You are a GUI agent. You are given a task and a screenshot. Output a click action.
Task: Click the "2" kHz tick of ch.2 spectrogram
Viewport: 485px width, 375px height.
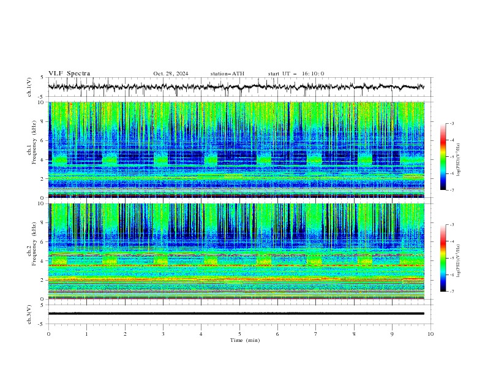pyautogui.click(x=43, y=280)
